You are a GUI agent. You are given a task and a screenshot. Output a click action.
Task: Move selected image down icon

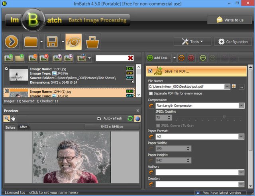pos(68,58)
